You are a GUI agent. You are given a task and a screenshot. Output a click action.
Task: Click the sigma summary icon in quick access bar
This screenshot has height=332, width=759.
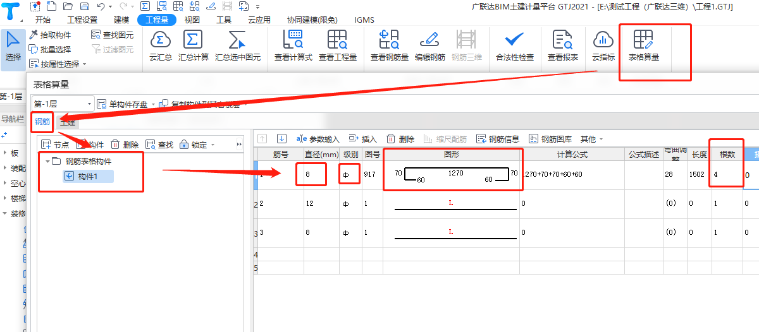point(145,7)
